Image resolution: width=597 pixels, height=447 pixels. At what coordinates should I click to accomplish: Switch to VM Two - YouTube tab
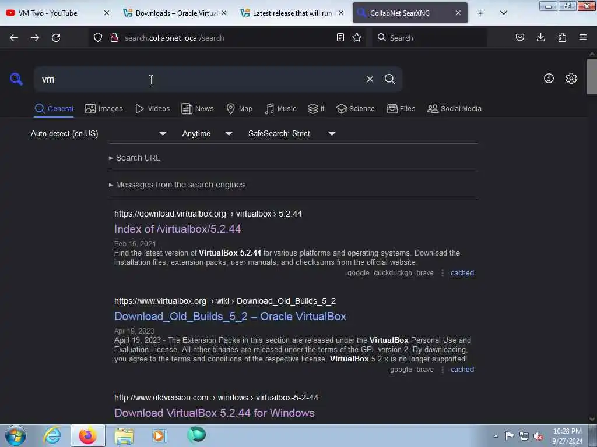[x=48, y=13]
